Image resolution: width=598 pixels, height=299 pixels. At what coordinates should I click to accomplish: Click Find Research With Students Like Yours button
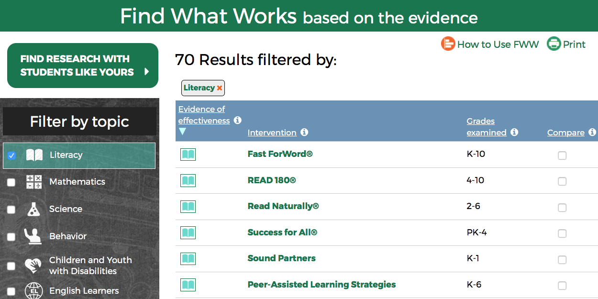pos(83,66)
